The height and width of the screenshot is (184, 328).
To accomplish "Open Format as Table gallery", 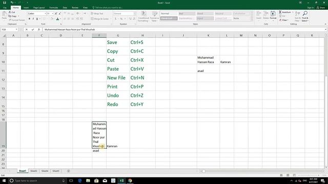I will 155,16.
